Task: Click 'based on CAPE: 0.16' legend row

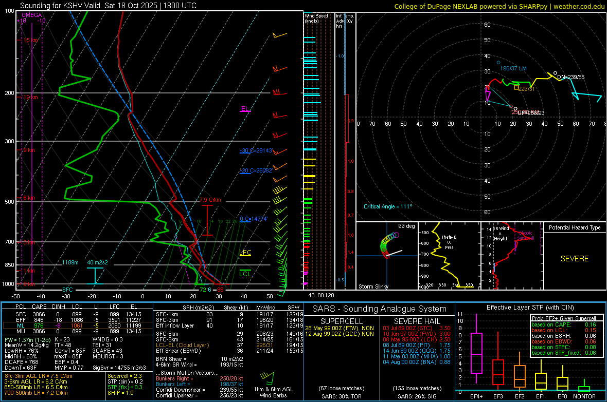Action: [x=564, y=324]
